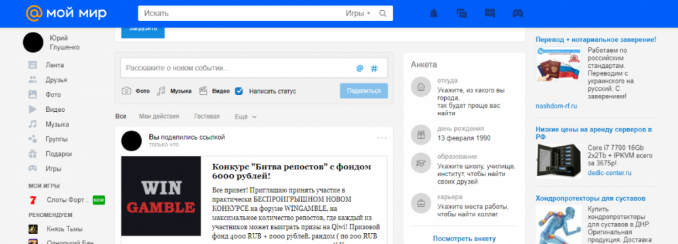Click the Укажите места работы prompt

(x=473, y=210)
